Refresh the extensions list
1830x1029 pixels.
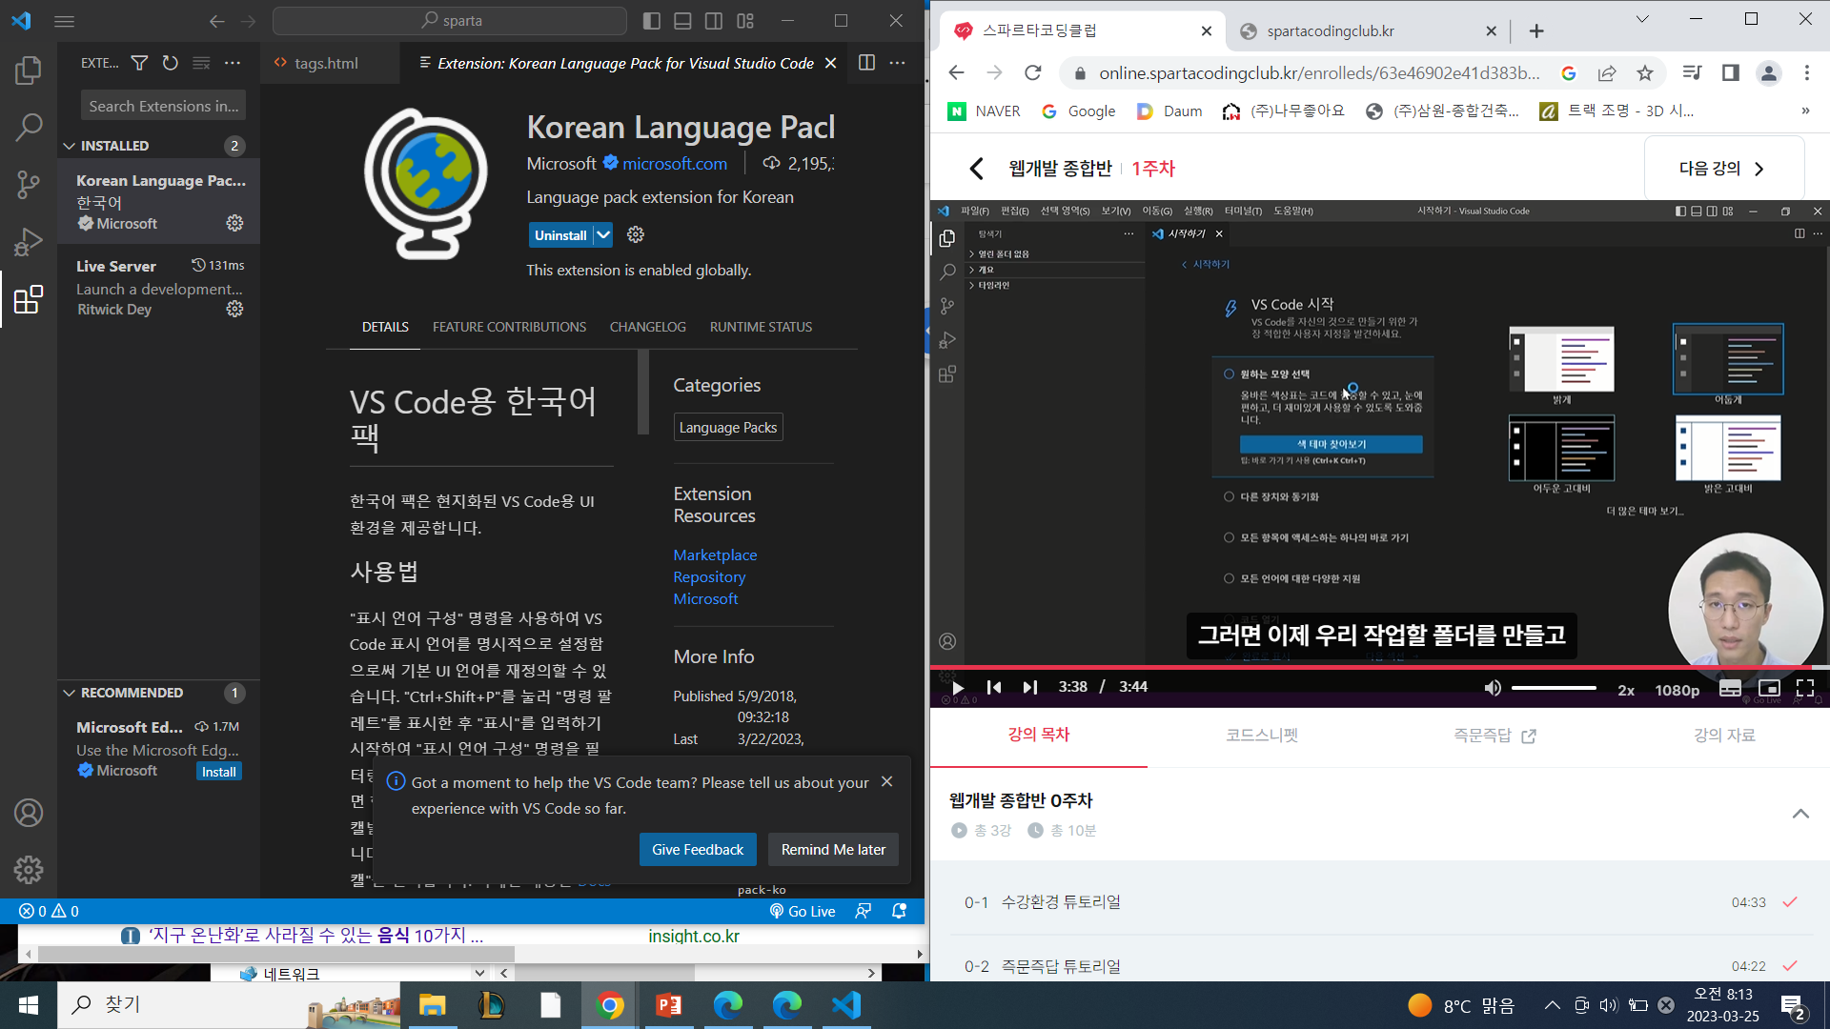click(170, 63)
